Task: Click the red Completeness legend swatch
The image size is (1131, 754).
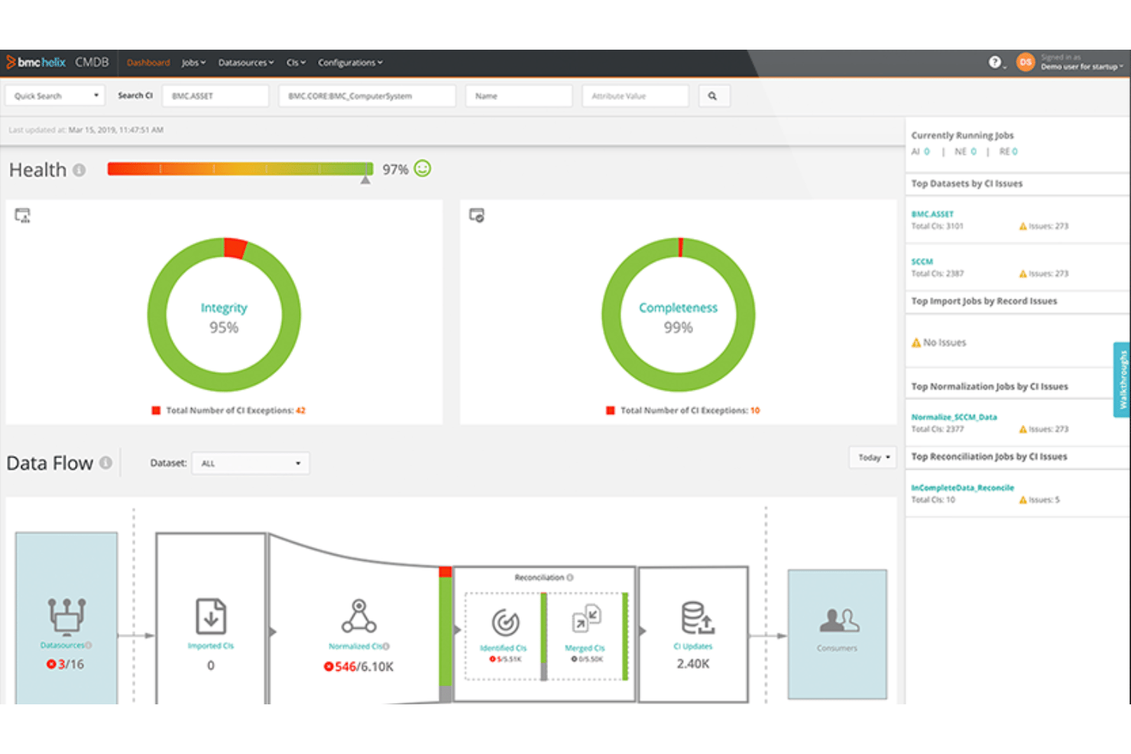Action: pyautogui.click(x=611, y=411)
